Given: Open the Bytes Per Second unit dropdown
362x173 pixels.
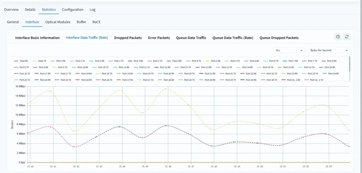Looking at the screenshot, I should (329, 50).
